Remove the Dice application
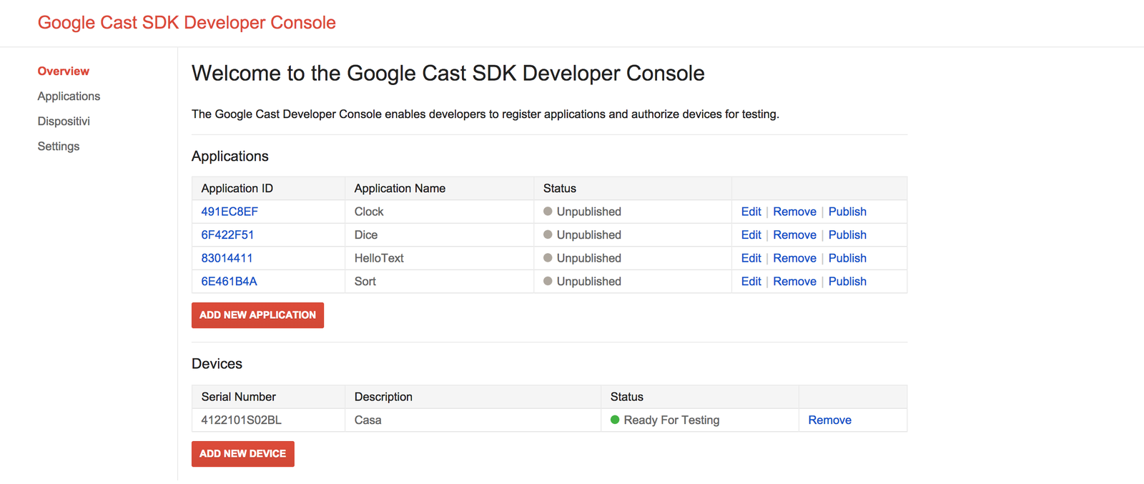Image resolution: width=1144 pixels, height=484 pixels. (x=794, y=235)
